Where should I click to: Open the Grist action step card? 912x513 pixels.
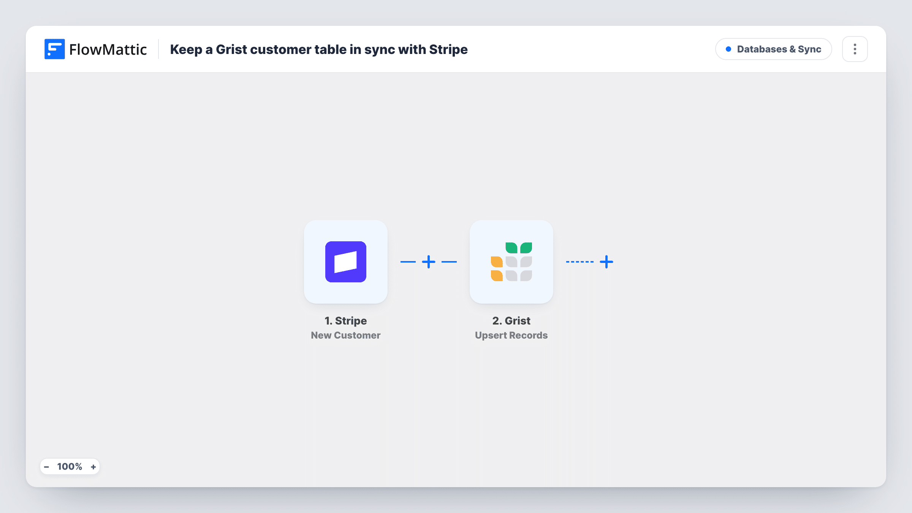point(511,261)
